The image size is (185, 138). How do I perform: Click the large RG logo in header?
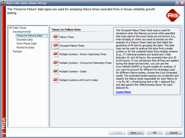coord(172,15)
